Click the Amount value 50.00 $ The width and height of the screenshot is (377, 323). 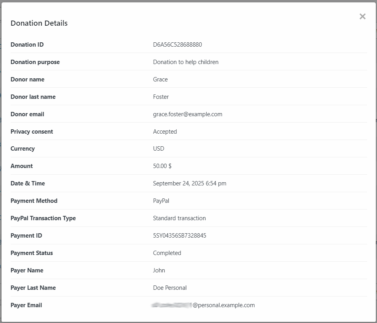pos(162,166)
